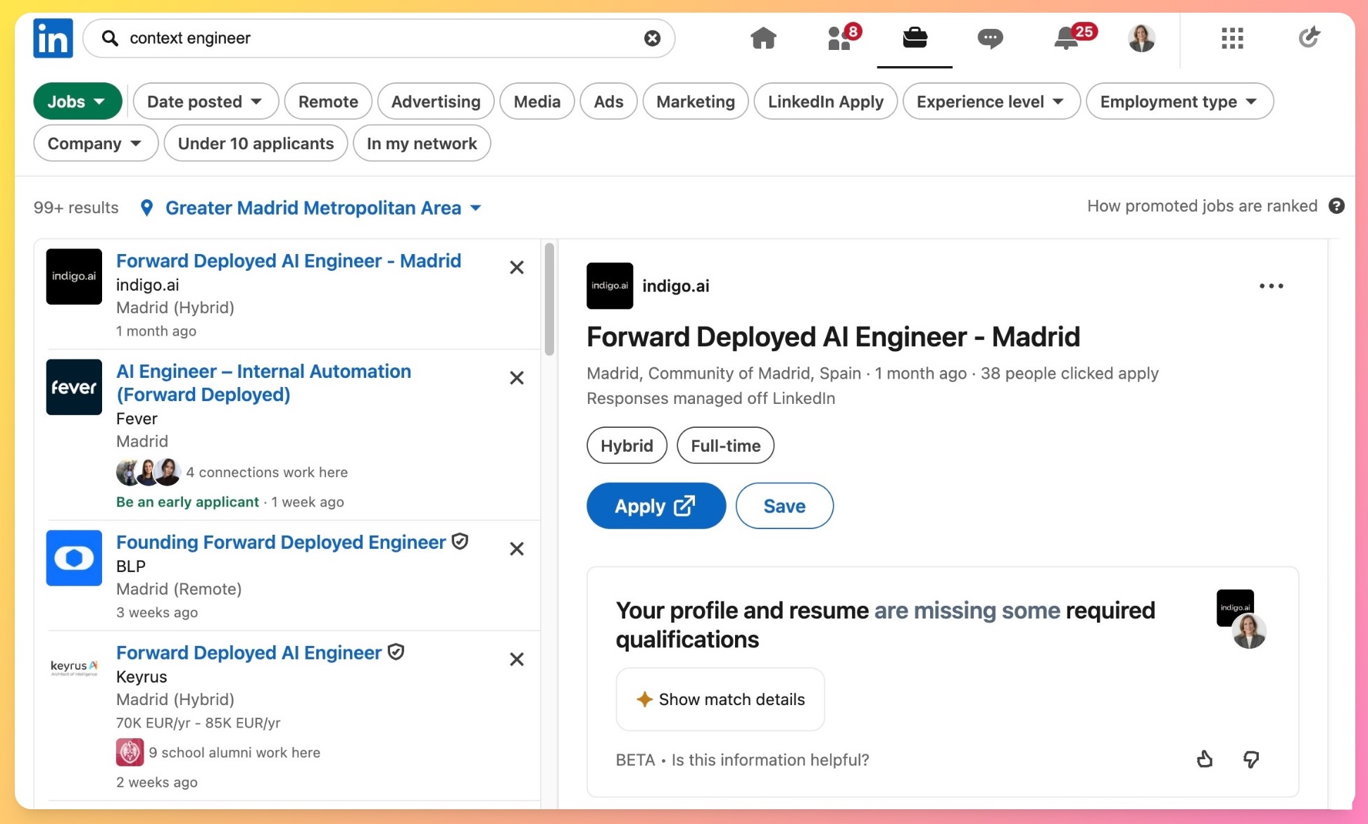Click Show match details button
Screen dimensions: 1368x824
point(720,699)
